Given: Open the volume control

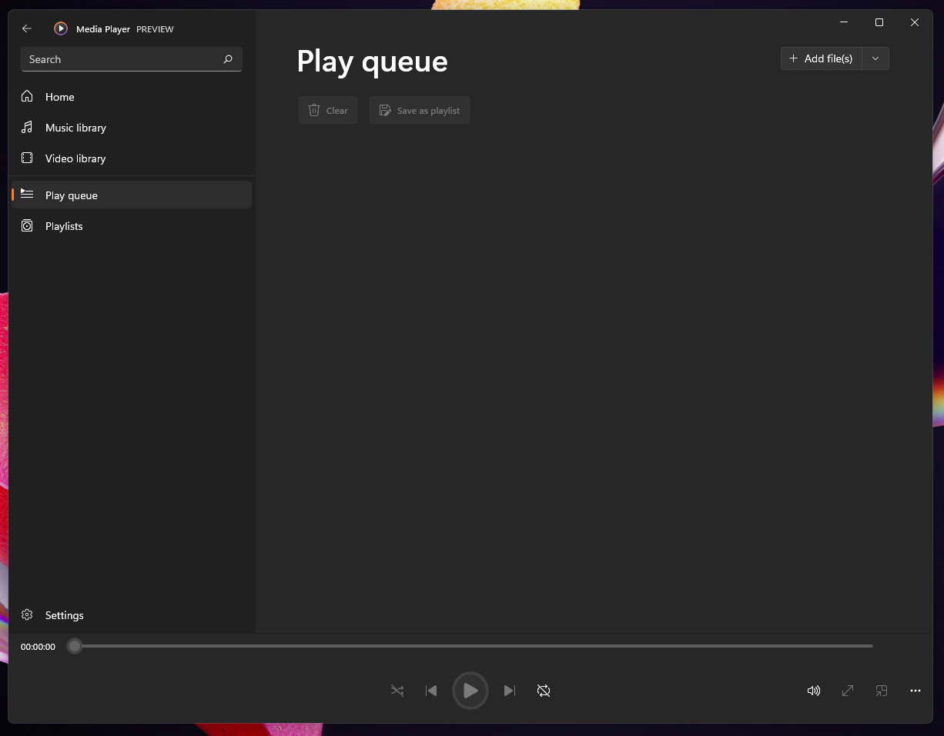Looking at the screenshot, I should tap(814, 691).
